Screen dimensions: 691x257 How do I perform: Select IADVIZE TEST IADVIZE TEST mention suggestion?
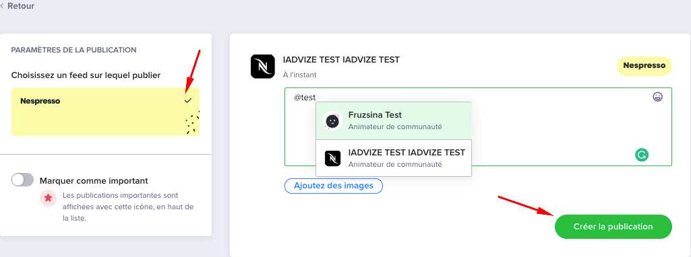click(x=394, y=158)
